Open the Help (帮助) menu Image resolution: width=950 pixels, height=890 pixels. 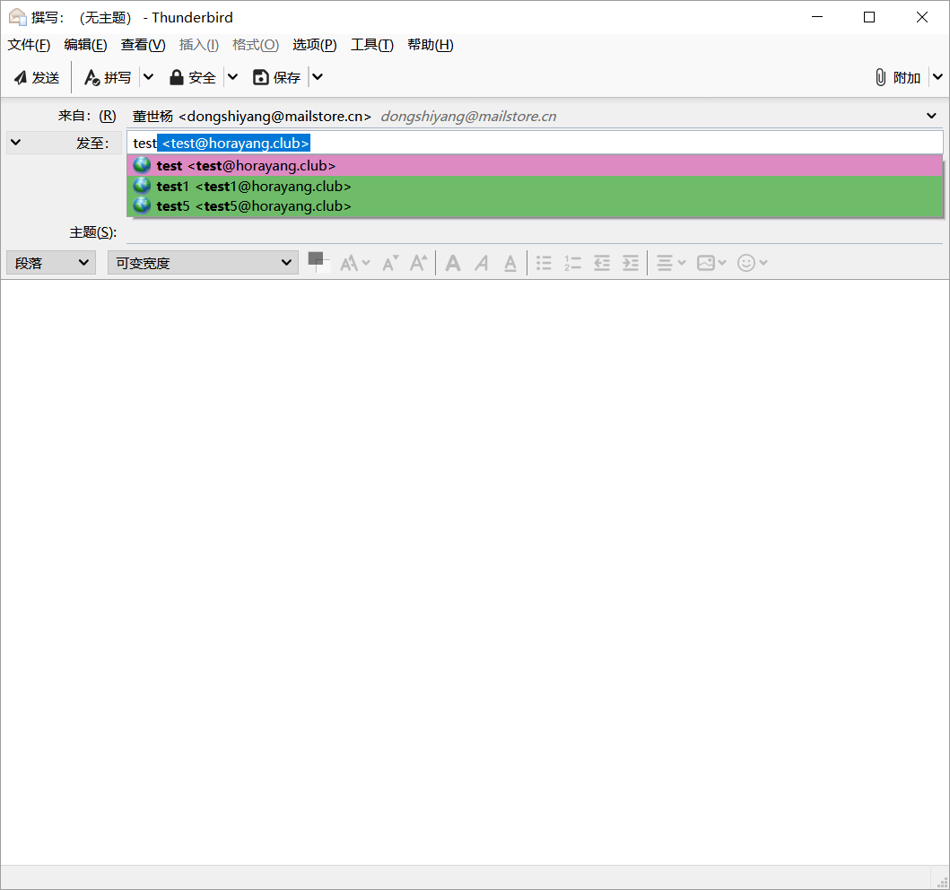tap(431, 45)
